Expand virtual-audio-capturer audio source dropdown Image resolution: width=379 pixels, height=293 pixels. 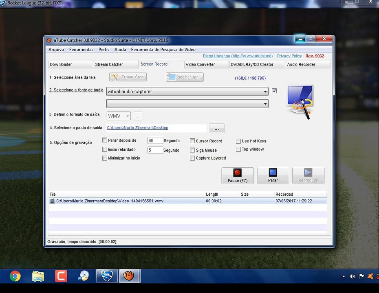[187, 92]
